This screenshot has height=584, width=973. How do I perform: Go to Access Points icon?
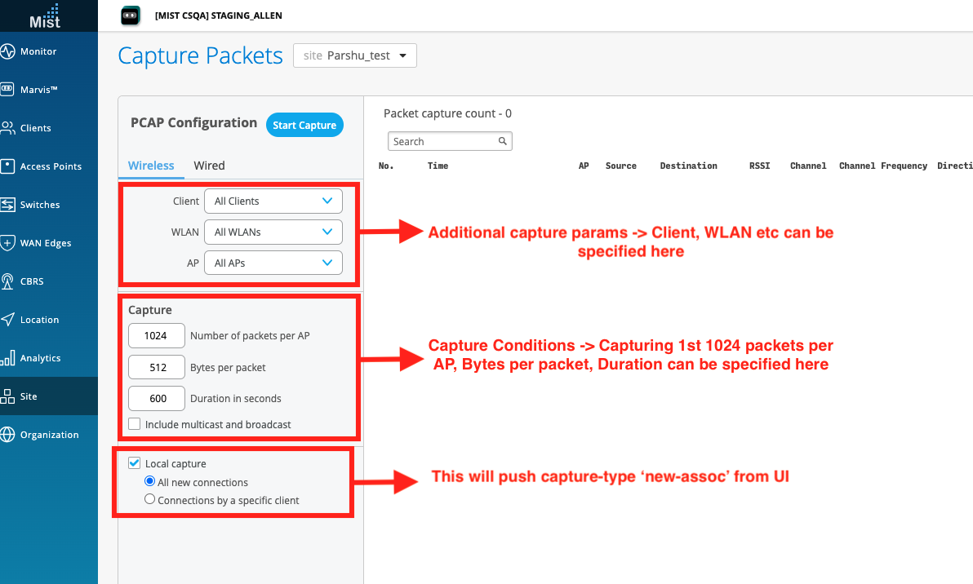click(x=8, y=166)
